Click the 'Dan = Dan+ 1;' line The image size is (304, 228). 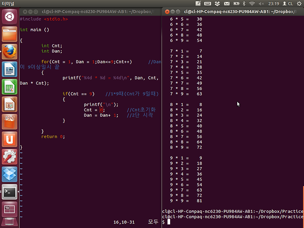(x=101, y=115)
